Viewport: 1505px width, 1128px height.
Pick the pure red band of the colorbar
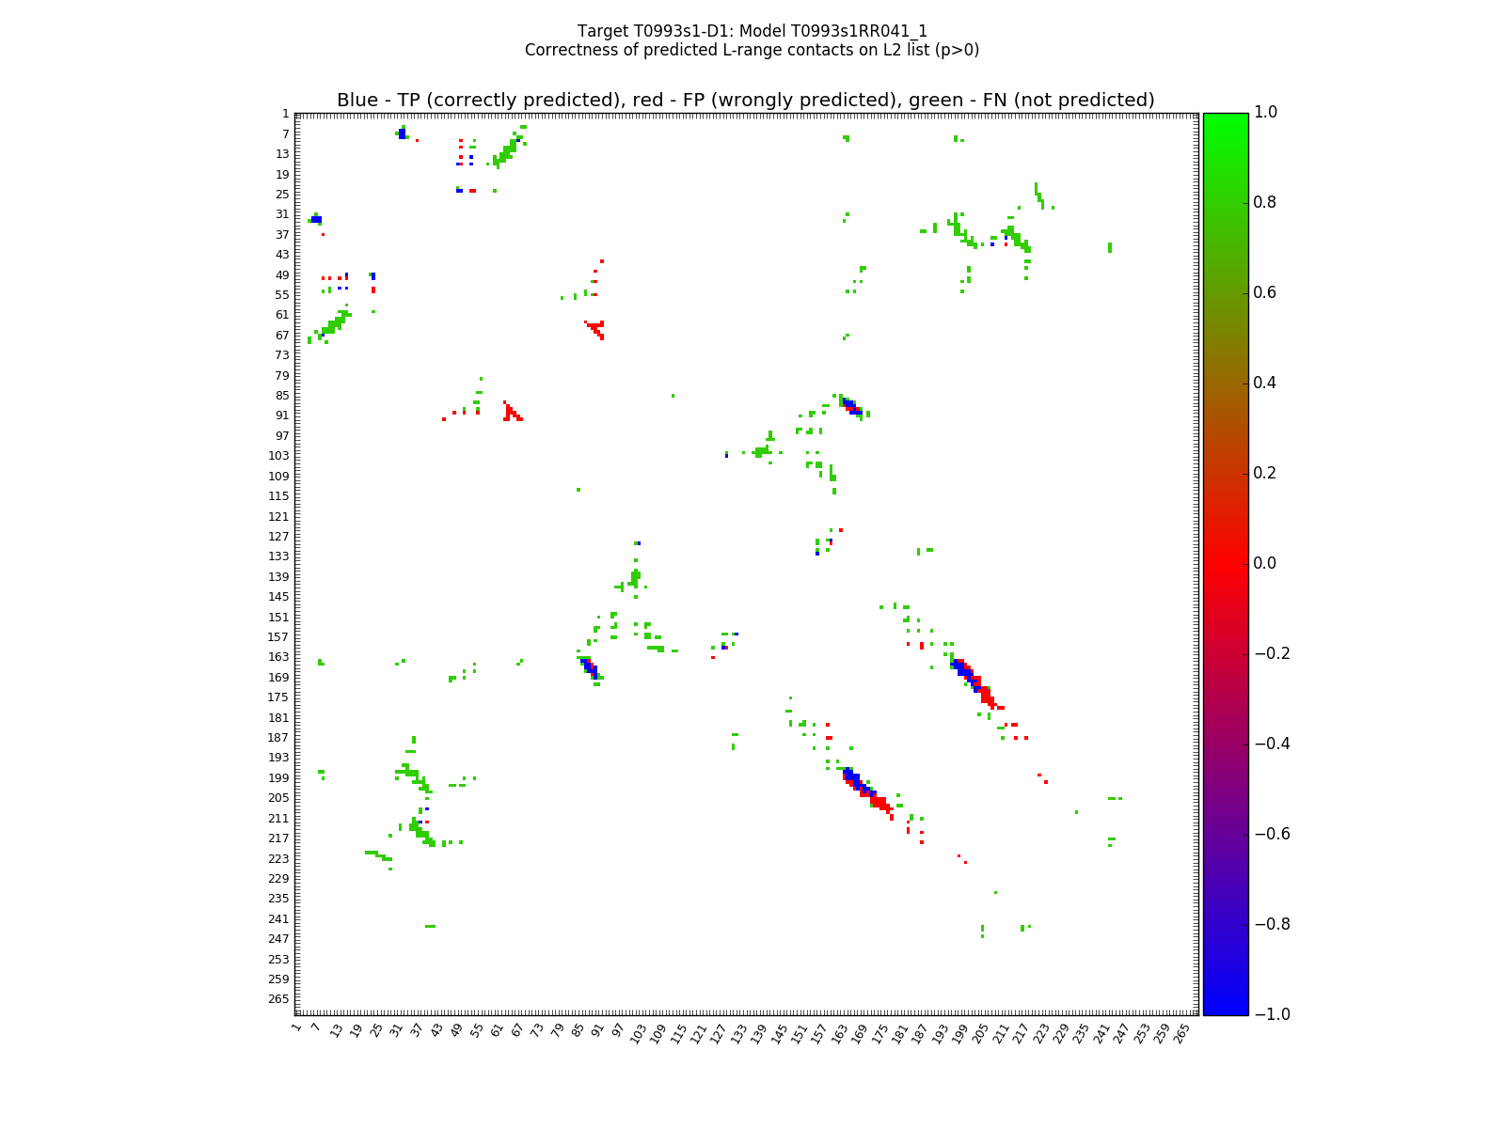coord(1225,563)
